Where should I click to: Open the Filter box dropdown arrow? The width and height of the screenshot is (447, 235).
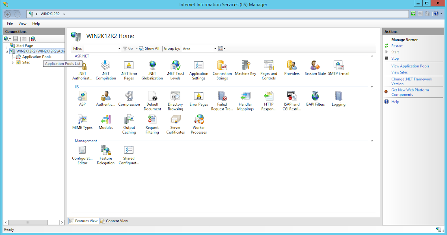pyautogui.click(x=119, y=48)
